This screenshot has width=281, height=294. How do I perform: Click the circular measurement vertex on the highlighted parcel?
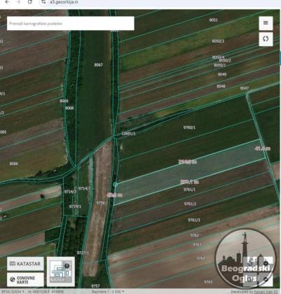coord(115,185)
